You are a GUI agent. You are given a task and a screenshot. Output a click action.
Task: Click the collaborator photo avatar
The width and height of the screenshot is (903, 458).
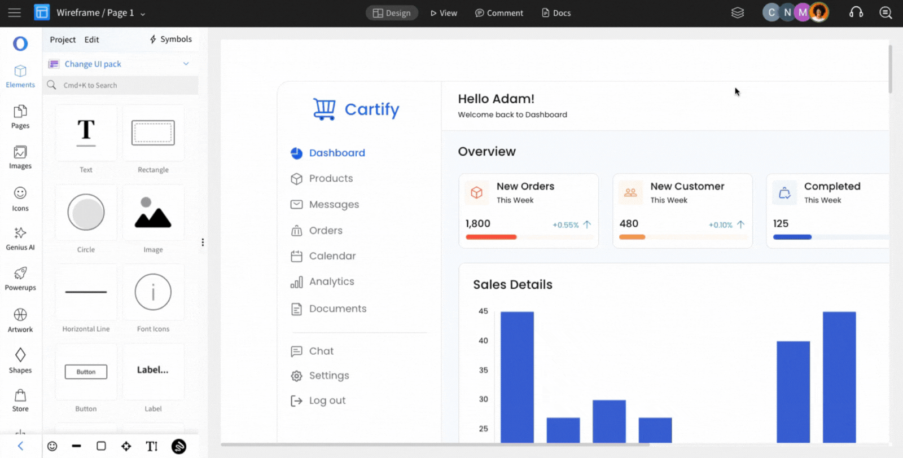[819, 12]
